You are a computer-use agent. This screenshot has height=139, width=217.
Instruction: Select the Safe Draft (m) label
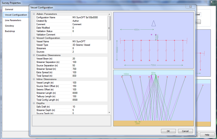43,107
